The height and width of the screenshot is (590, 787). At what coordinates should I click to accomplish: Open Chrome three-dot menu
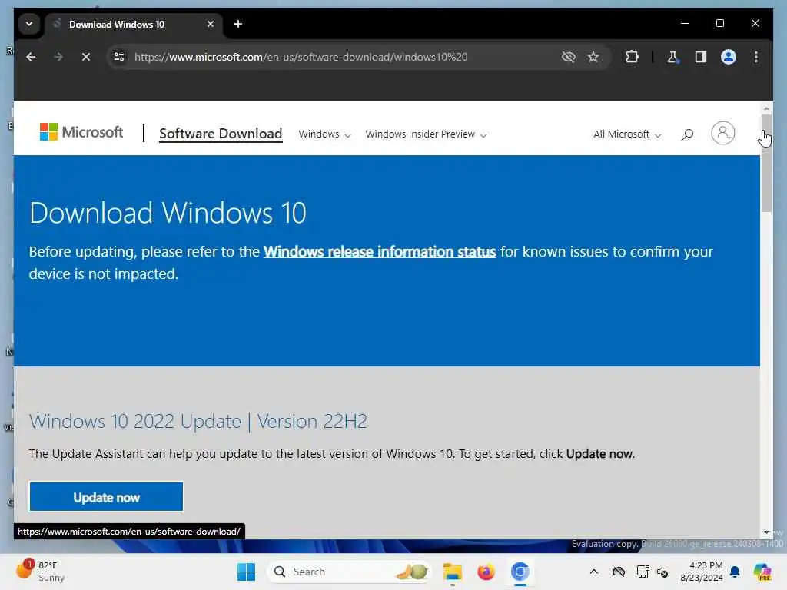click(756, 57)
